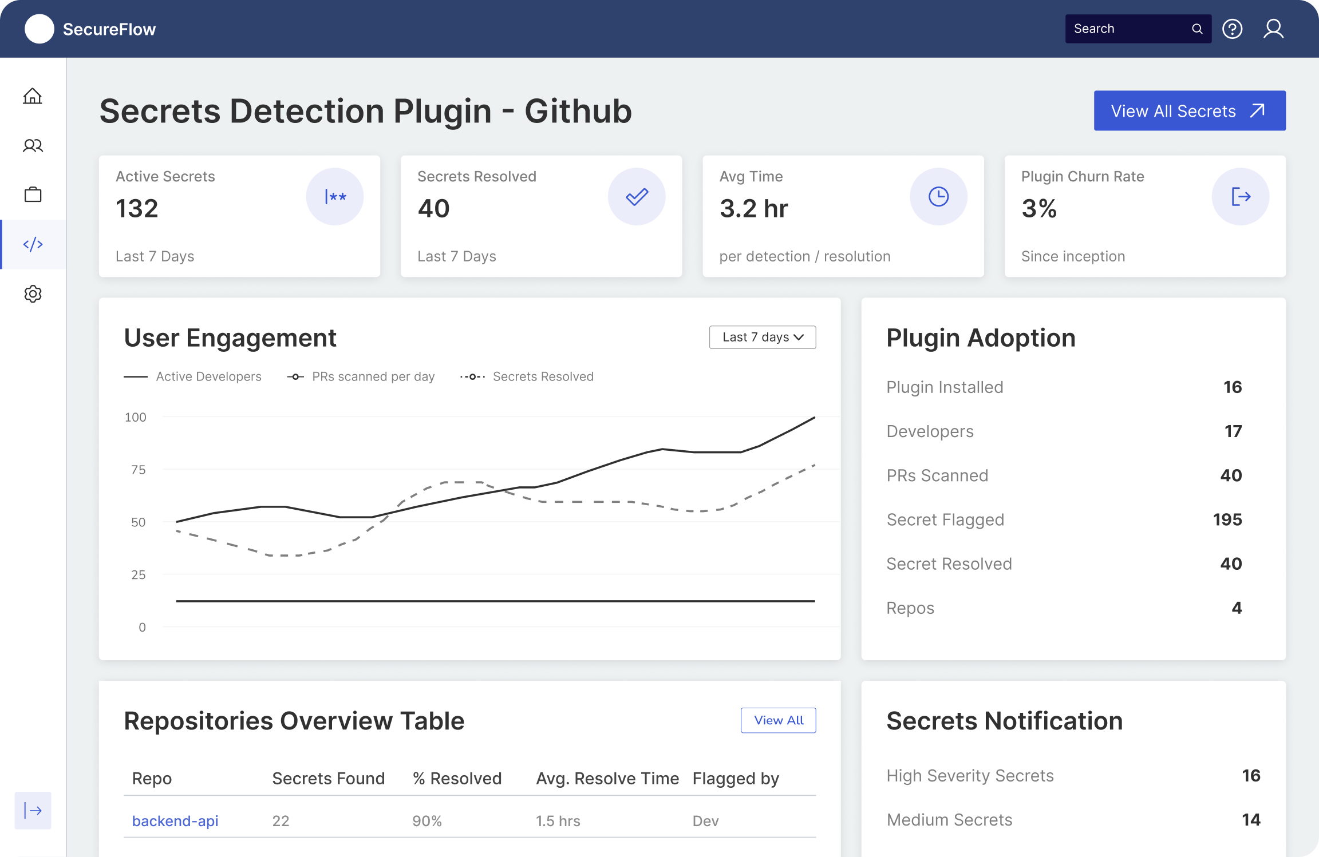Click the clock icon on Avg Time card

[938, 196]
